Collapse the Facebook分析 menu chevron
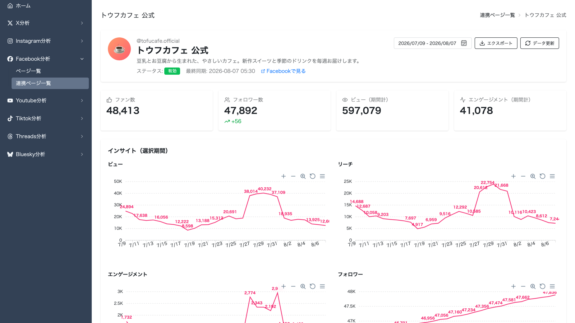 coord(82,59)
